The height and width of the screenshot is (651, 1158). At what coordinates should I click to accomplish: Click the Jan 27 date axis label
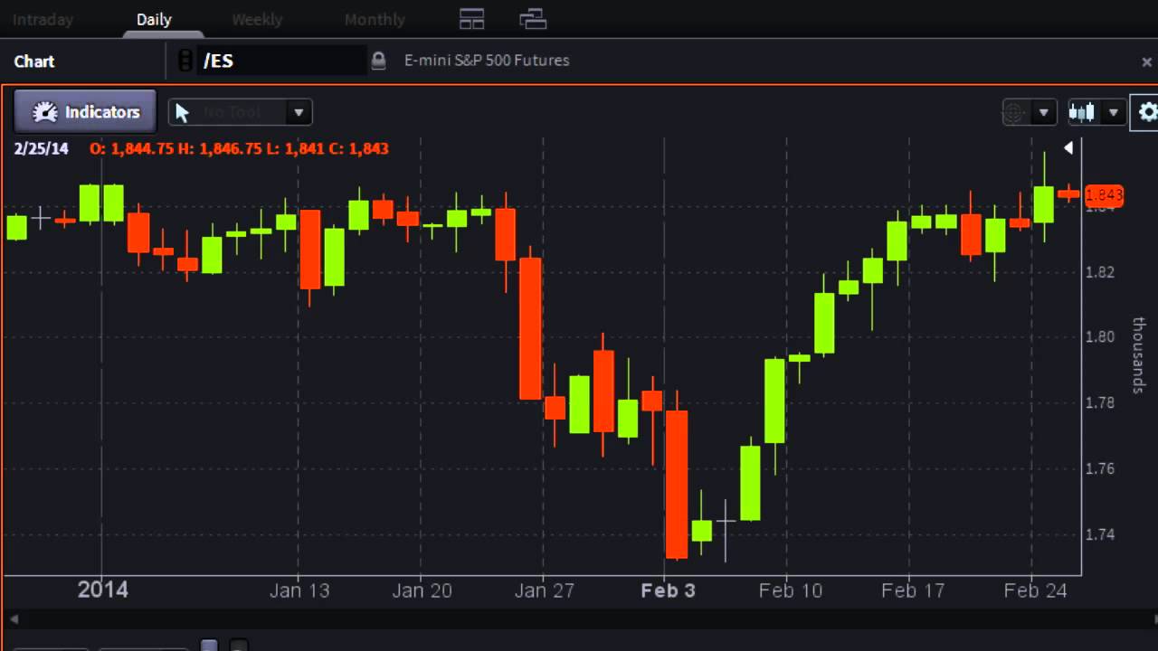(544, 590)
